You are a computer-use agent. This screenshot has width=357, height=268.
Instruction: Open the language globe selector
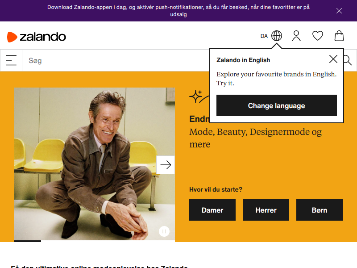coord(277,36)
